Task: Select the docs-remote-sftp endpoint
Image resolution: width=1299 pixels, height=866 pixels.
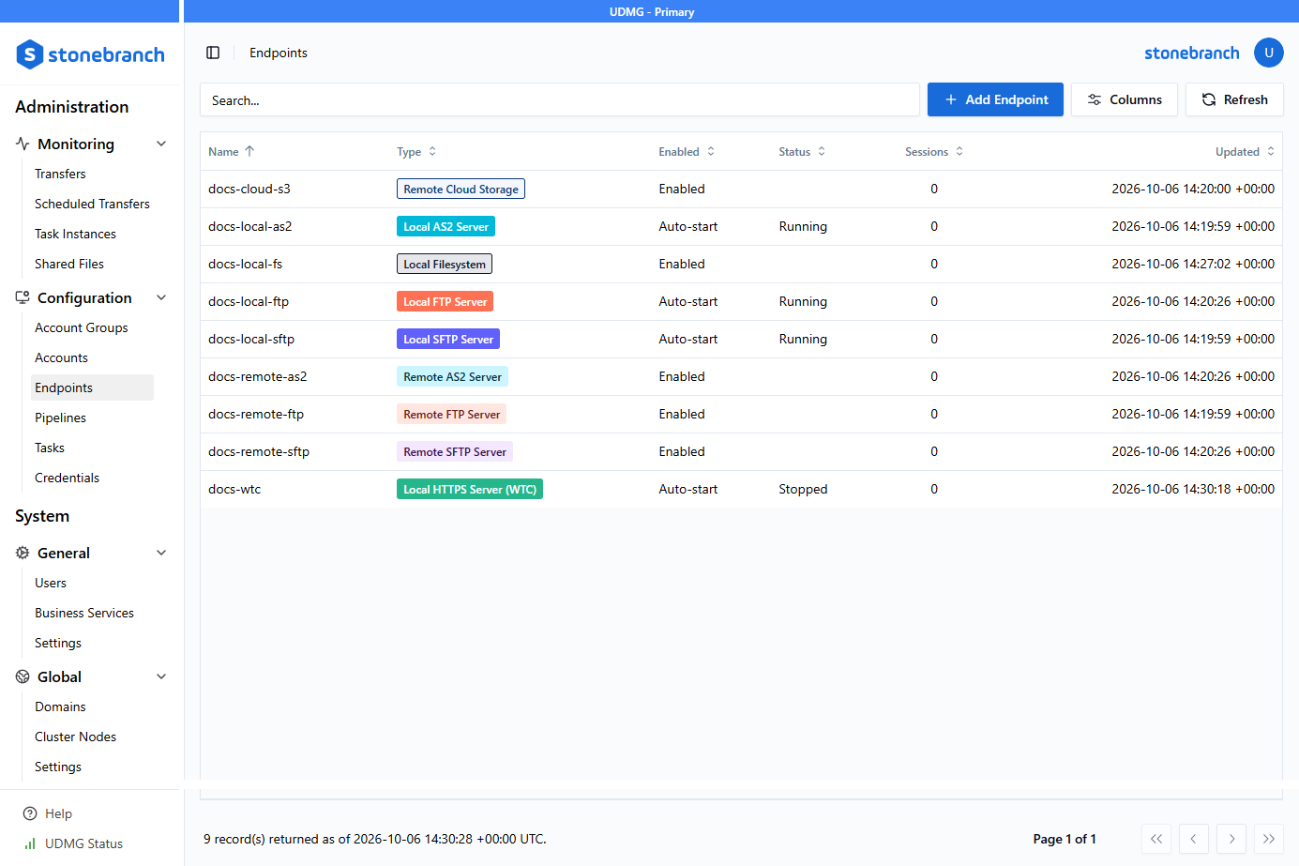Action: pyautogui.click(x=741, y=451)
